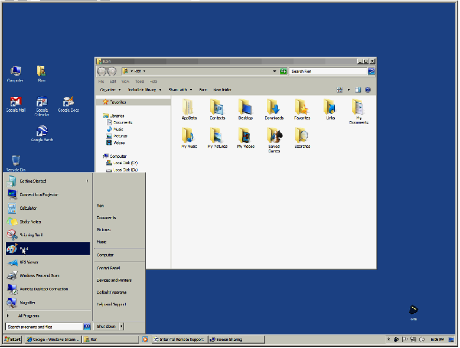460x348 pixels.
Task: Click the Search programs and files box
Action: pyautogui.click(x=44, y=326)
